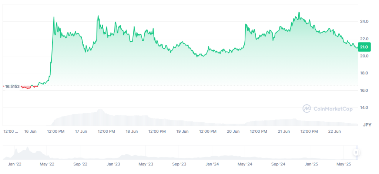Click the 22 Jun date axis label
379x174 pixels.
(335, 131)
